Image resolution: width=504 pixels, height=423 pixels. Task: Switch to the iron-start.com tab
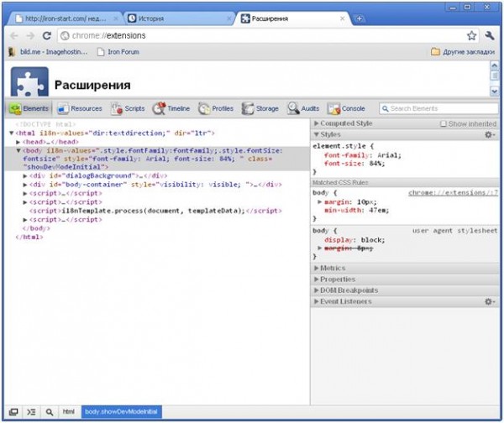(x=65, y=18)
